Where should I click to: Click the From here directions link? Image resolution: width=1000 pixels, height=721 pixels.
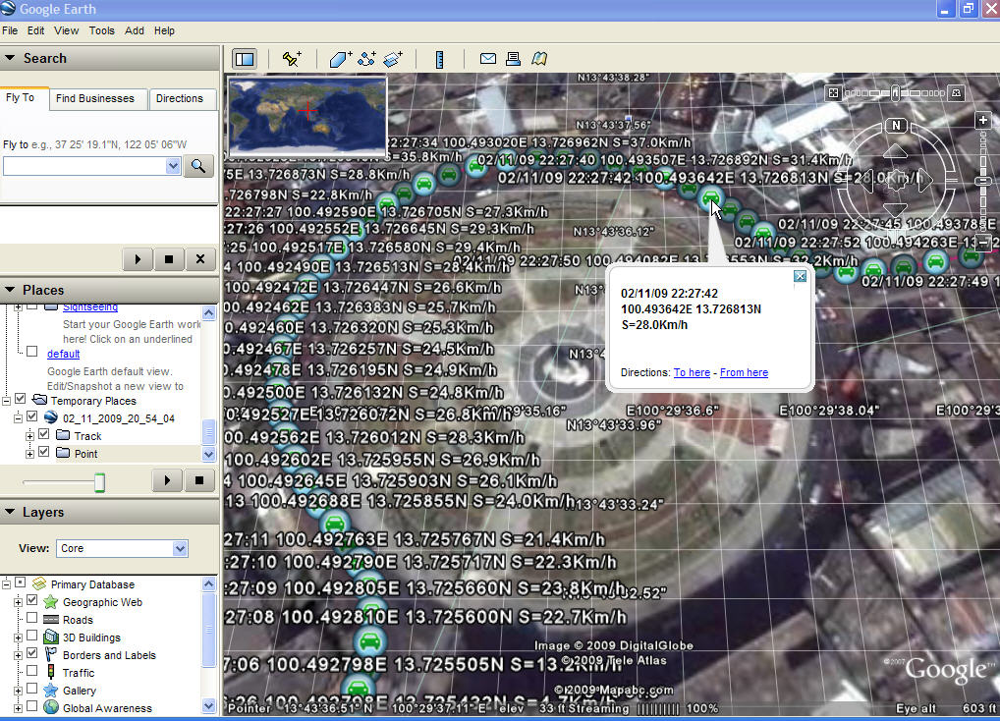pos(744,372)
